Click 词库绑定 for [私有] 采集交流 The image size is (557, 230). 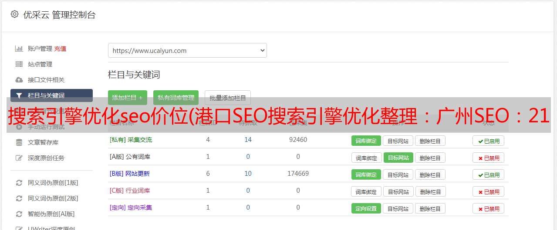pos(366,141)
